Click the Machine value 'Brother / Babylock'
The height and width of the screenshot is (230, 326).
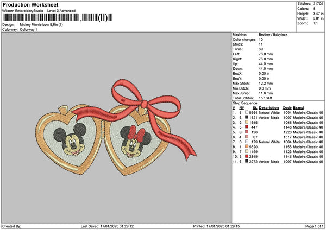pyautogui.click(x=273, y=35)
